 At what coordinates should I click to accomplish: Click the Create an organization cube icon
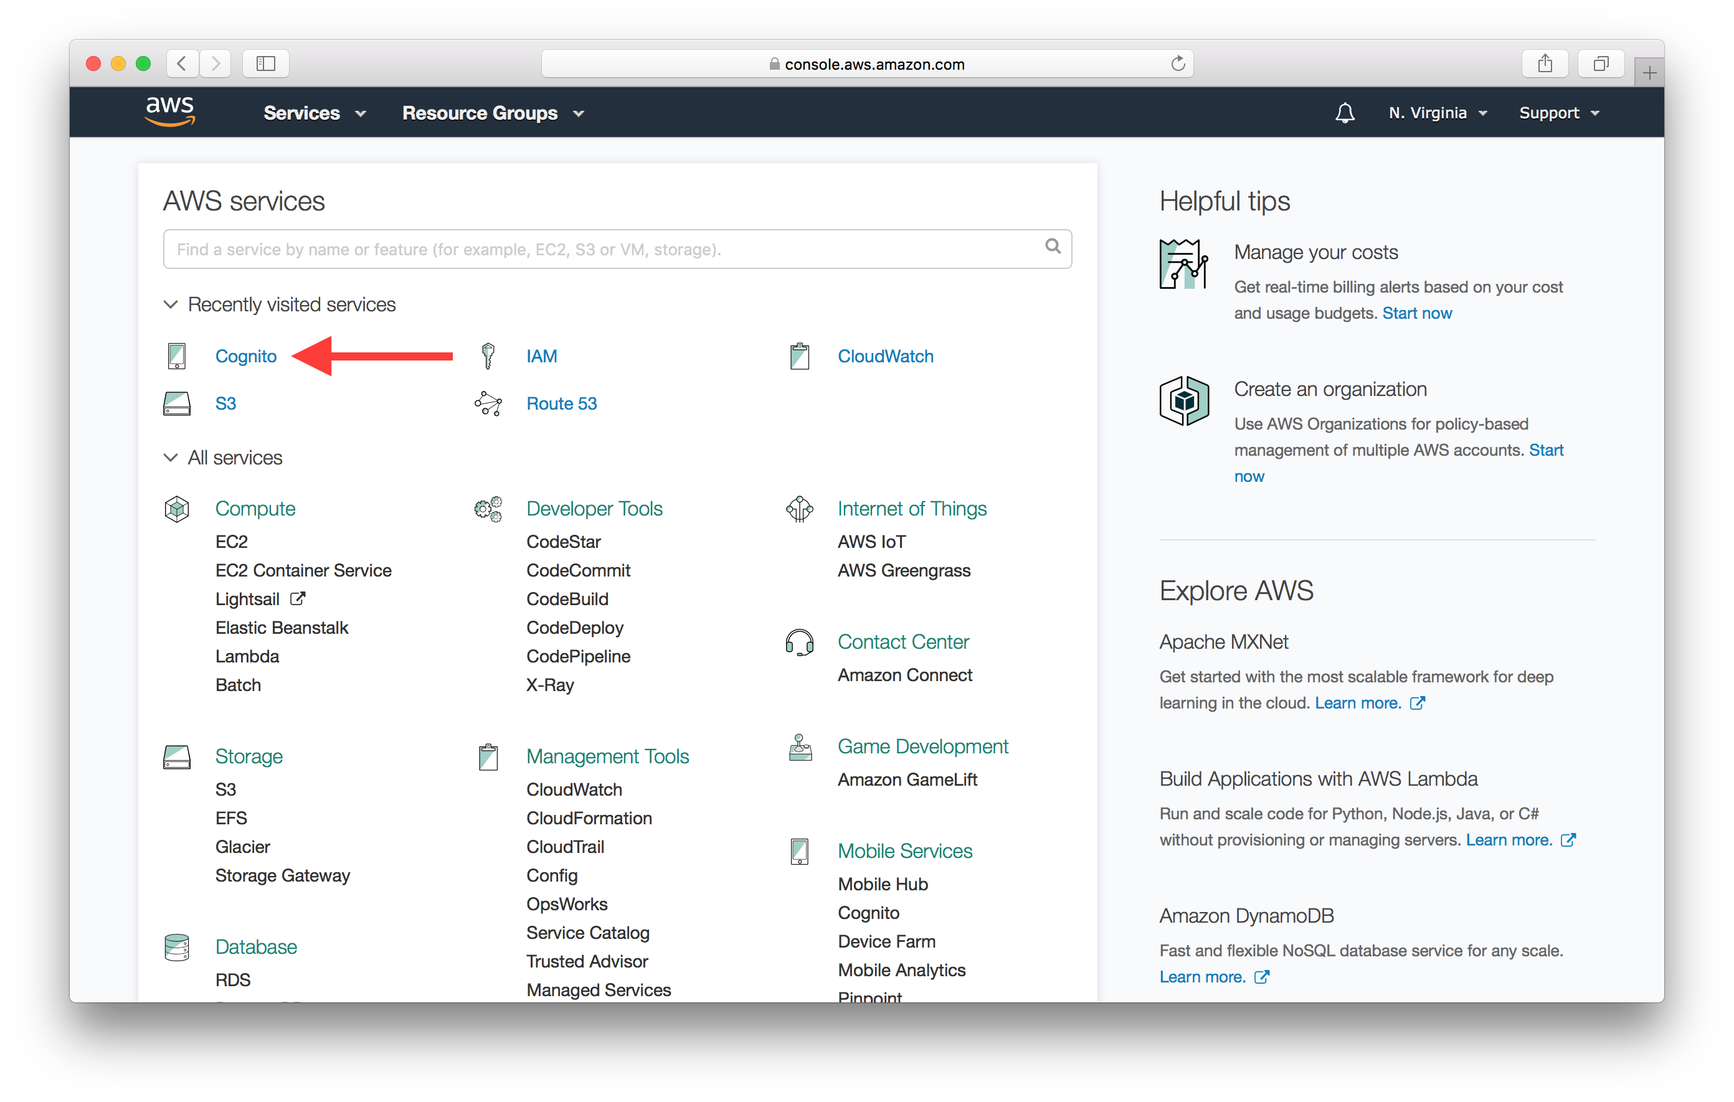[1183, 401]
